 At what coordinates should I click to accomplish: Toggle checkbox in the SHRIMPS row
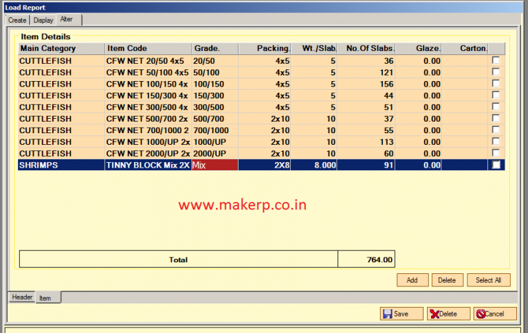[496, 165]
